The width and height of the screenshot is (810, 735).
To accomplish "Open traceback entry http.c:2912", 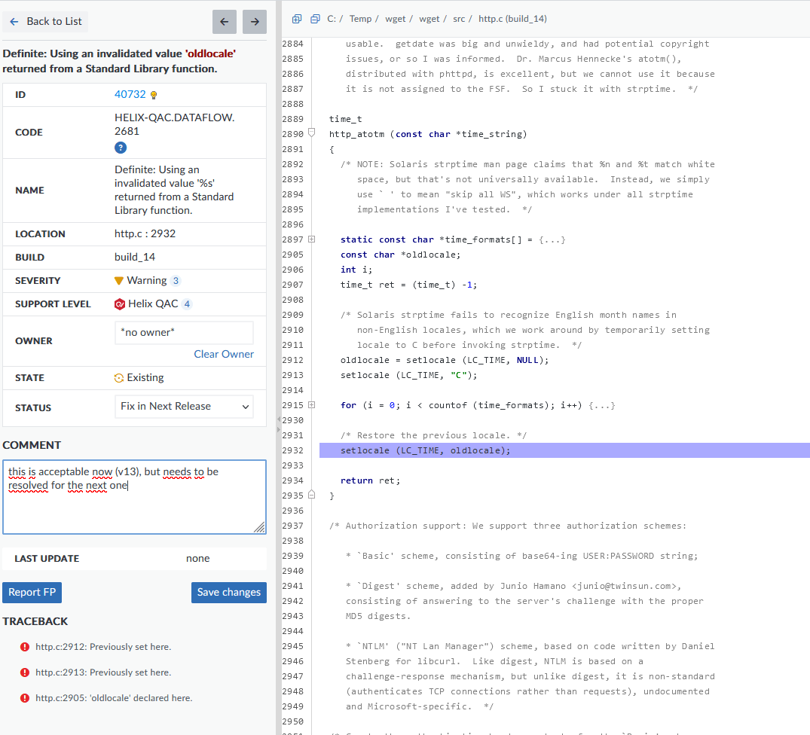I will click(x=102, y=647).
